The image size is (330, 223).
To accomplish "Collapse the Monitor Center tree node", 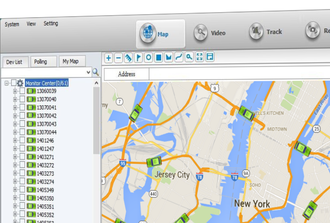I will coord(7,83).
